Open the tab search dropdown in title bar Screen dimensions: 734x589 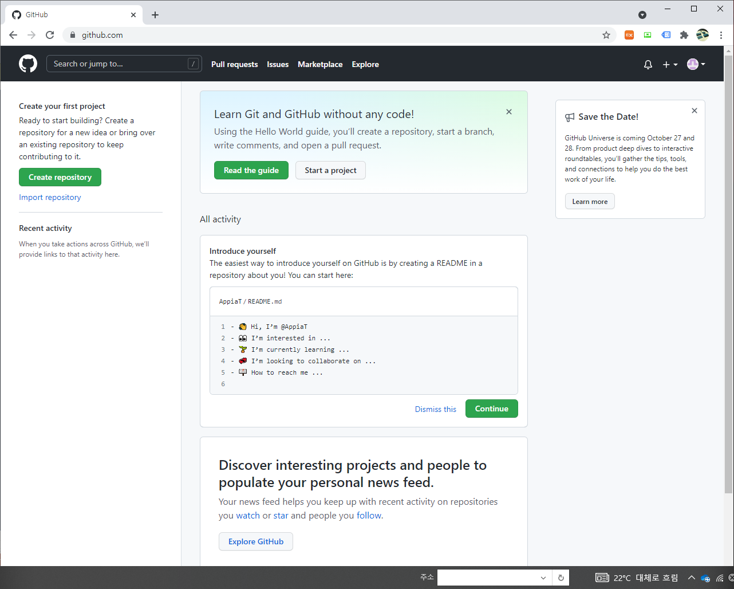642,15
